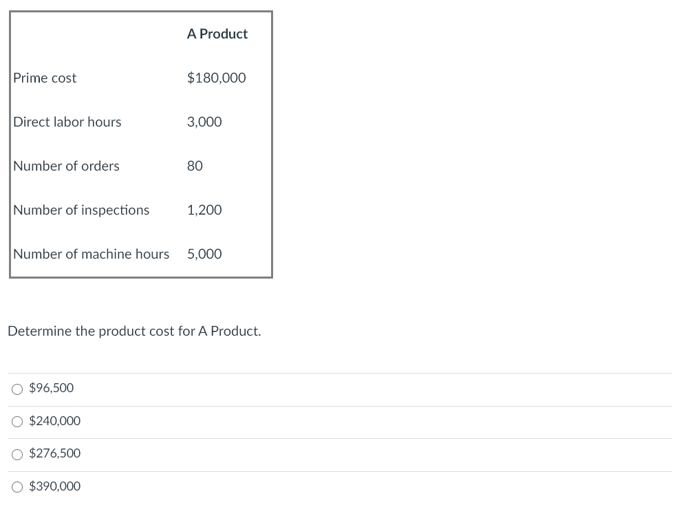
Task: Click the $390,000 answer label
Action: click(54, 486)
